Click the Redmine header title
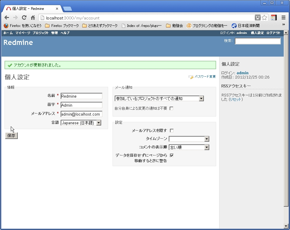The width and height of the screenshot is (290, 230). (18, 43)
